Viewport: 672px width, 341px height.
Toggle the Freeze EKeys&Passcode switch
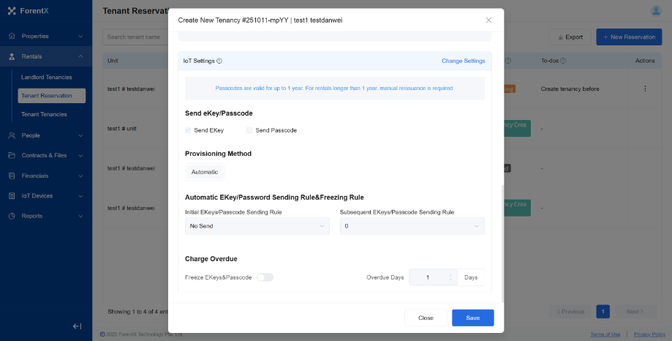[265, 277]
